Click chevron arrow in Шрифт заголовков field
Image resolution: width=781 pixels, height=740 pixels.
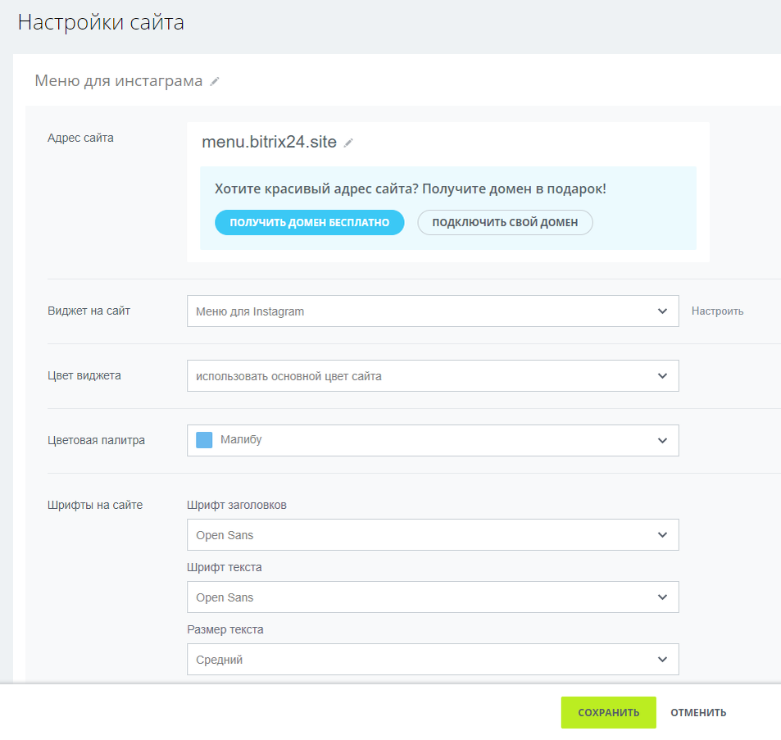point(662,535)
